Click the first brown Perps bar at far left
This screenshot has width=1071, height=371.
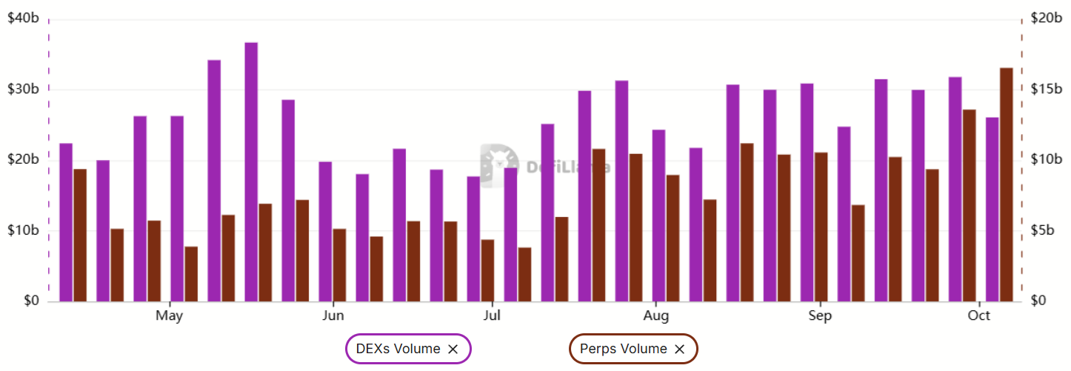click(x=80, y=235)
